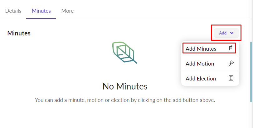
Task: Switch to the Details tab
Action: coord(13,11)
